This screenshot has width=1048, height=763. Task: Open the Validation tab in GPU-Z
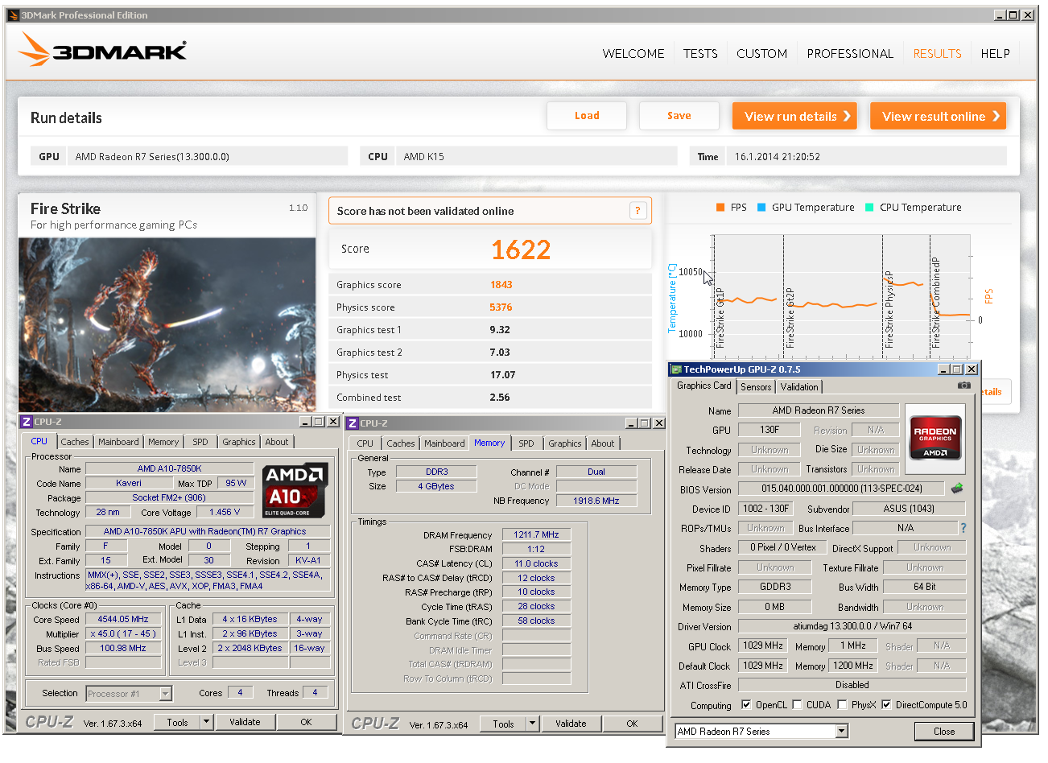click(x=799, y=387)
